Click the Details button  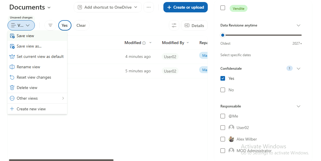click(194, 25)
